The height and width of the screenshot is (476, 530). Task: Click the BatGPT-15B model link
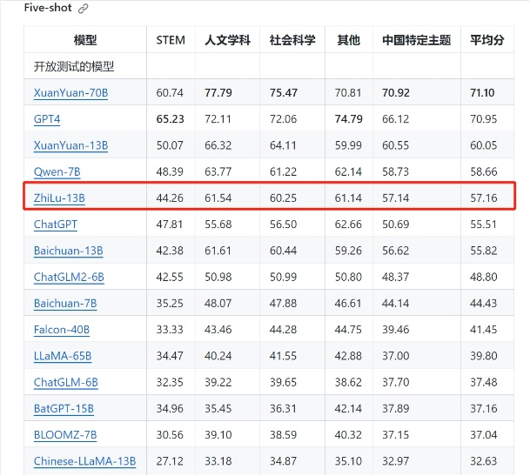[x=64, y=408]
